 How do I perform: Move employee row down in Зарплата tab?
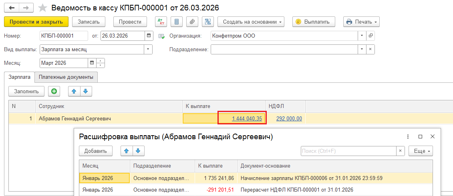[86, 92]
